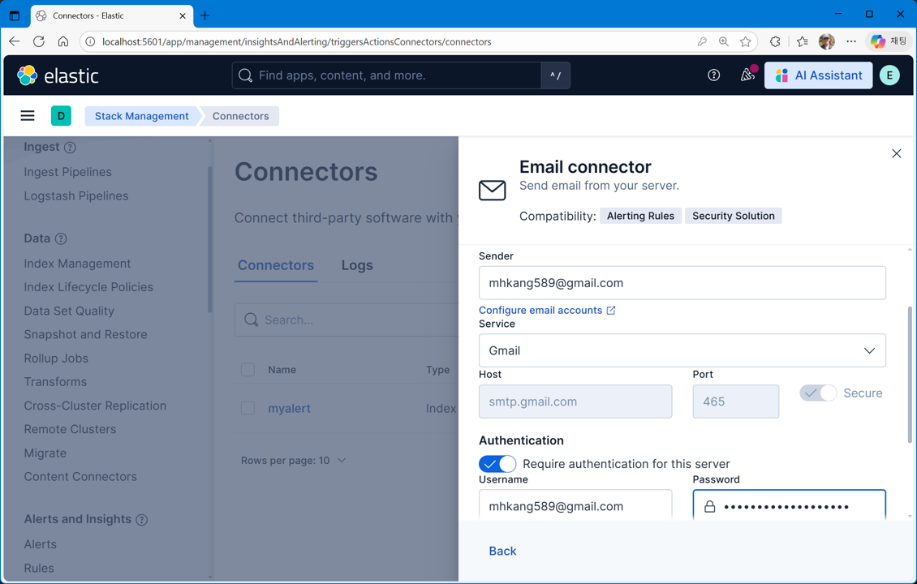Click the browser refresh icon

pos(39,41)
